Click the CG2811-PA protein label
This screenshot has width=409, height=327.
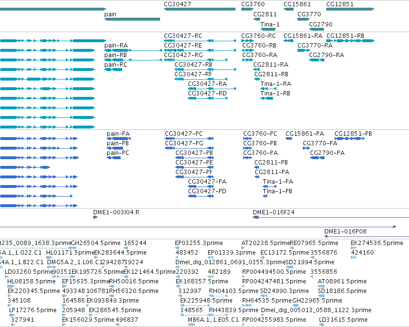pyautogui.click(x=272, y=172)
